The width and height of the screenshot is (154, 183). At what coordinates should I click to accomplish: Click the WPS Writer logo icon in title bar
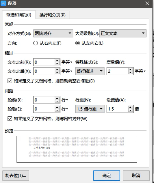(x=3, y=3)
